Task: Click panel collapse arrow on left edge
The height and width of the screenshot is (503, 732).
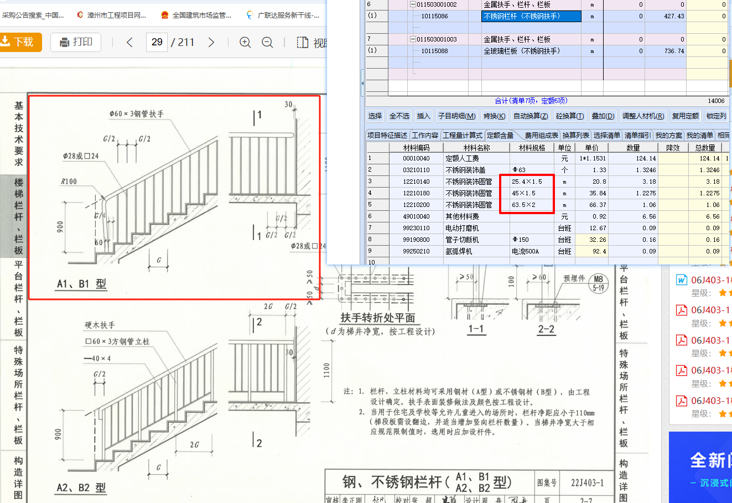Action: coord(362,83)
